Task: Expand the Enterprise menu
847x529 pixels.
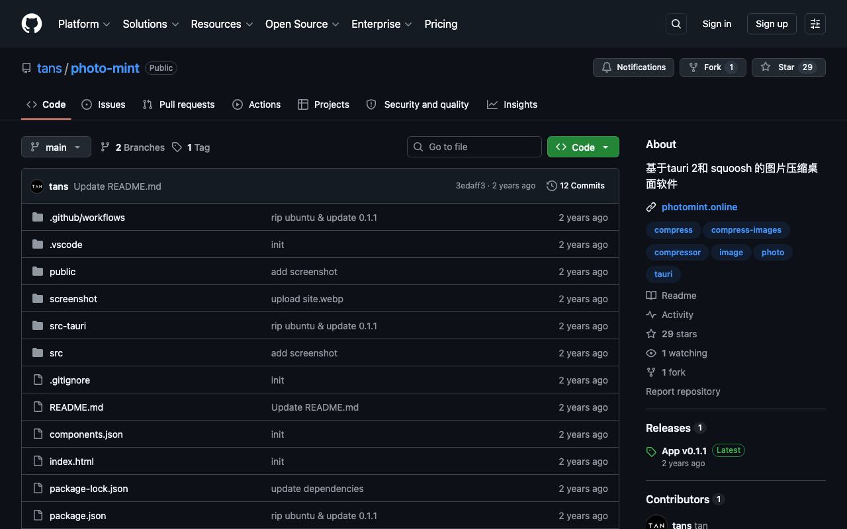Action: pos(382,24)
